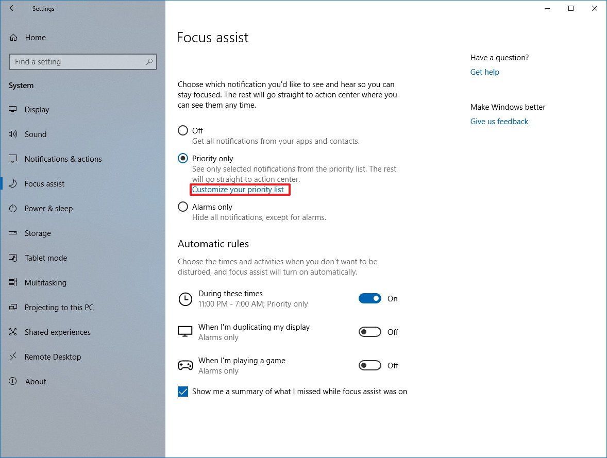This screenshot has height=458, width=607.
Task: Turn on the playing a game rule
Action: (x=369, y=365)
